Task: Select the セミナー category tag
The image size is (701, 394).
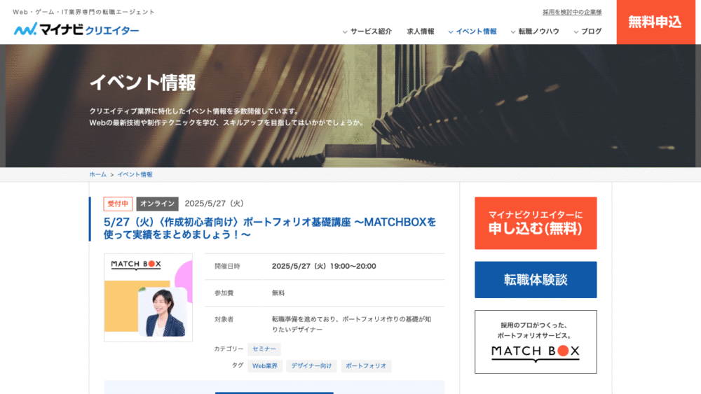Action: pos(264,349)
